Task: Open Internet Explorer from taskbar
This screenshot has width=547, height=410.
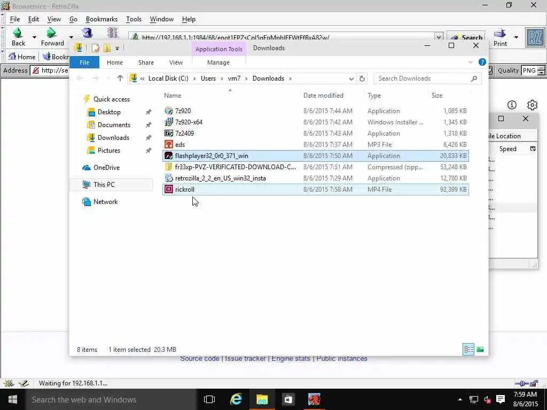Action: [236, 399]
